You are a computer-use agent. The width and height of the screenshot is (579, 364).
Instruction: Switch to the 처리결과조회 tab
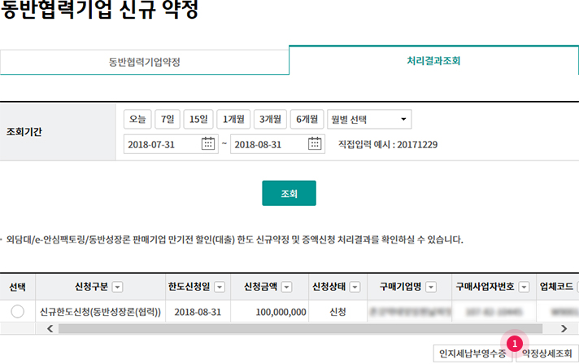click(x=433, y=61)
